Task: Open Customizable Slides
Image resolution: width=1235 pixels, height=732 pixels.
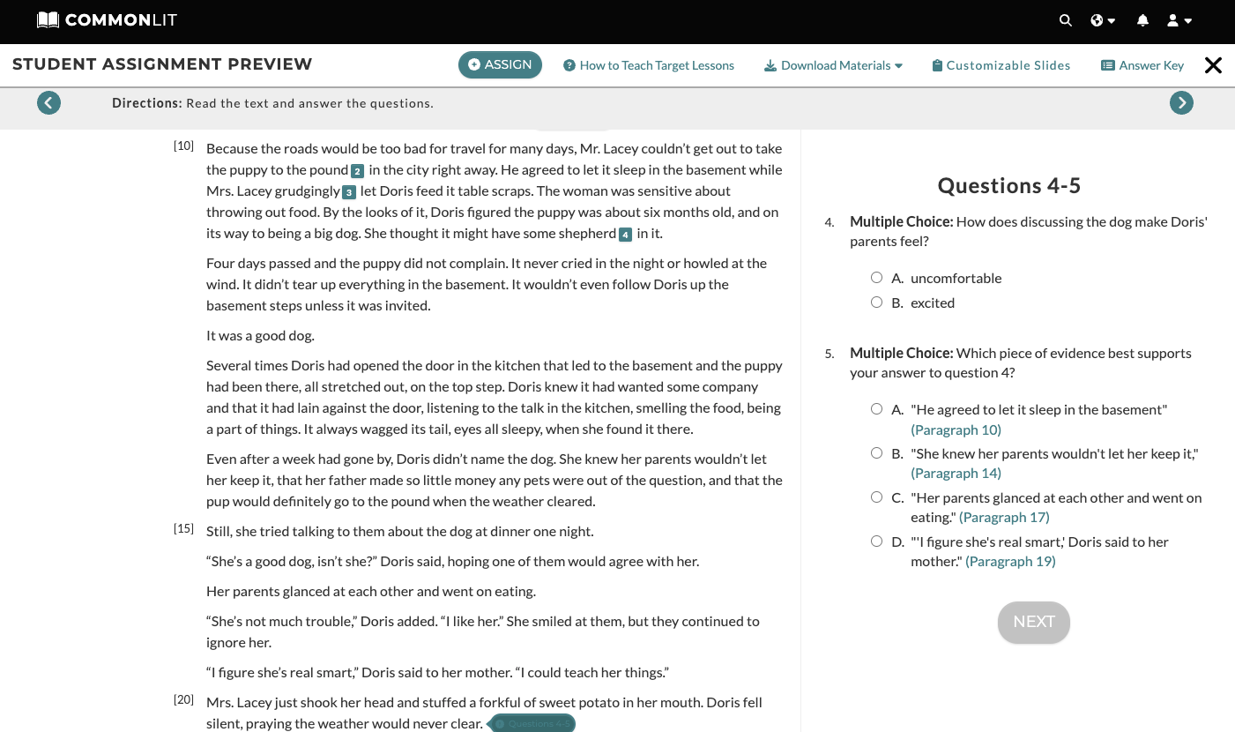Action: pos(1001,65)
